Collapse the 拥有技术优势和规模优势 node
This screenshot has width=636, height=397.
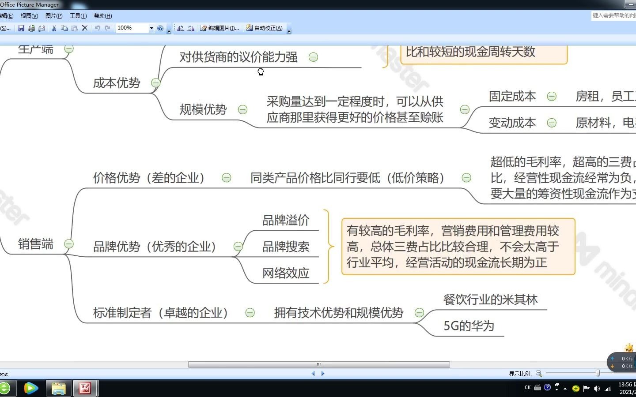(x=419, y=313)
